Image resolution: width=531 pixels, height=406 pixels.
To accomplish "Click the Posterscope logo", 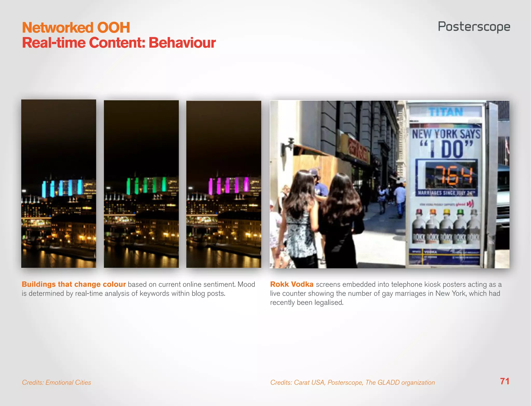I will (474, 27).
